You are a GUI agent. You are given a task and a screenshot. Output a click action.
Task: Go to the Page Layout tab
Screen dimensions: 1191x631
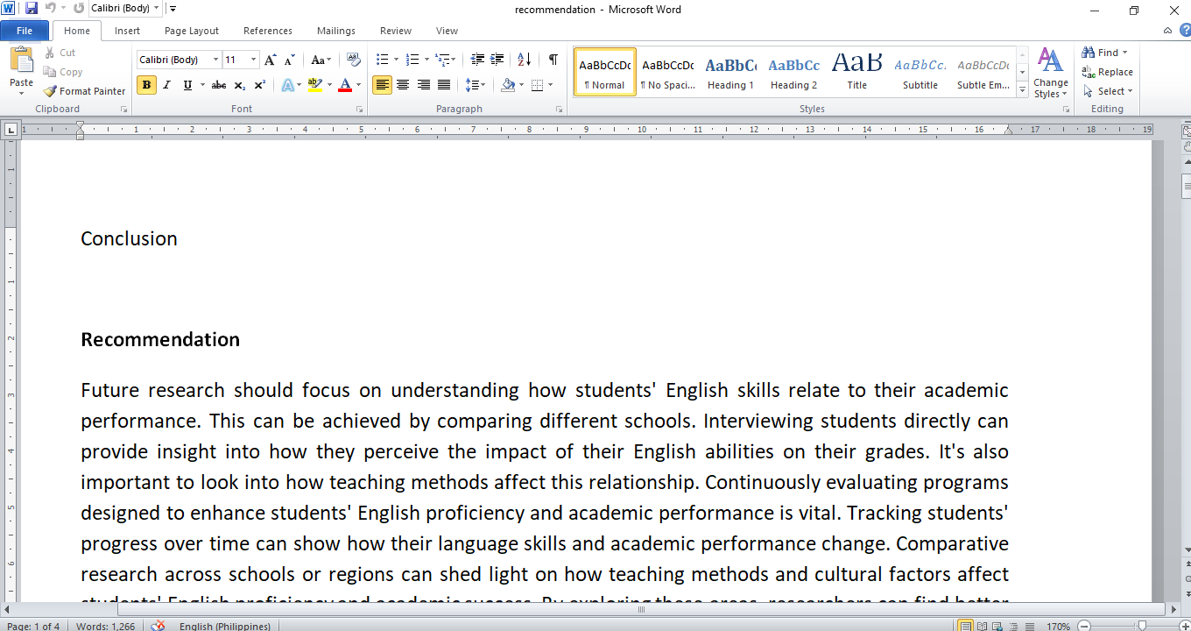click(x=192, y=31)
